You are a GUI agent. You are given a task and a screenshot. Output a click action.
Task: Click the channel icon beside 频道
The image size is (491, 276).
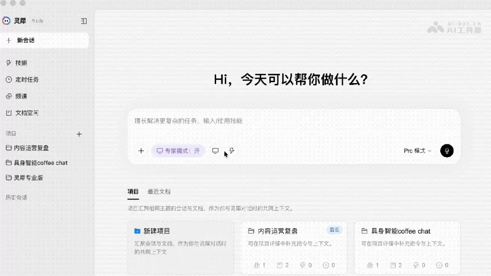(x=9, y=96)
